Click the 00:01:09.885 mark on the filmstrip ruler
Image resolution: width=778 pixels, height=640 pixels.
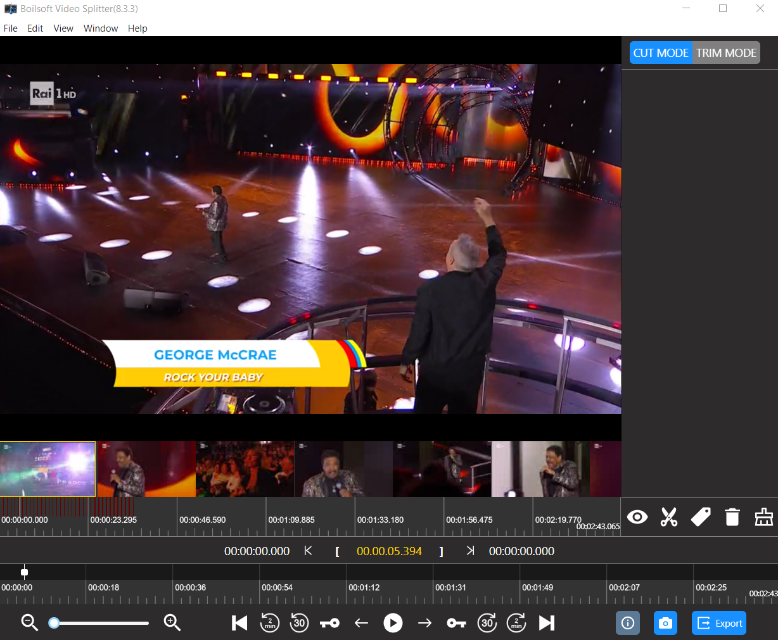[291, 520]
